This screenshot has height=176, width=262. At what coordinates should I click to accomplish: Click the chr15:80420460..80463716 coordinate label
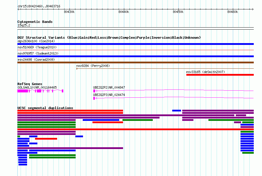click(39, 6)
